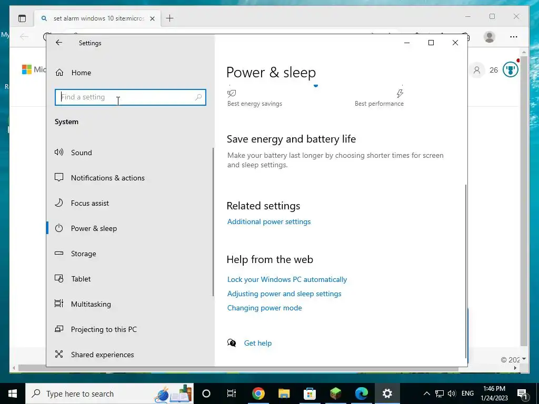539x404 pixels.
Task: Click the Get help chat bubble icon
Action: [x=232, y=342]
